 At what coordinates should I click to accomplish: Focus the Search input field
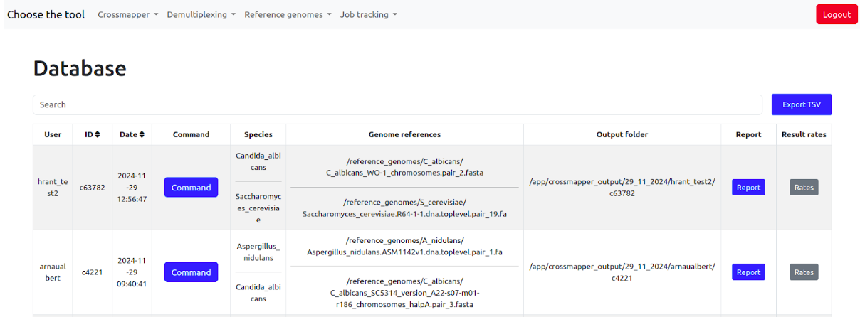click(x=397, y=104)
